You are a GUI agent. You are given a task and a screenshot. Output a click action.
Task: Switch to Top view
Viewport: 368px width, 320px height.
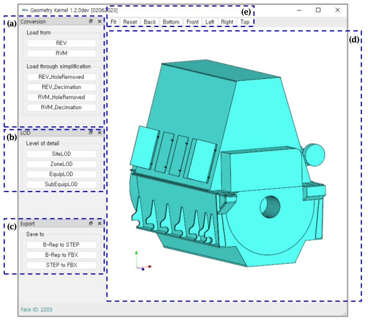(244, 22)
